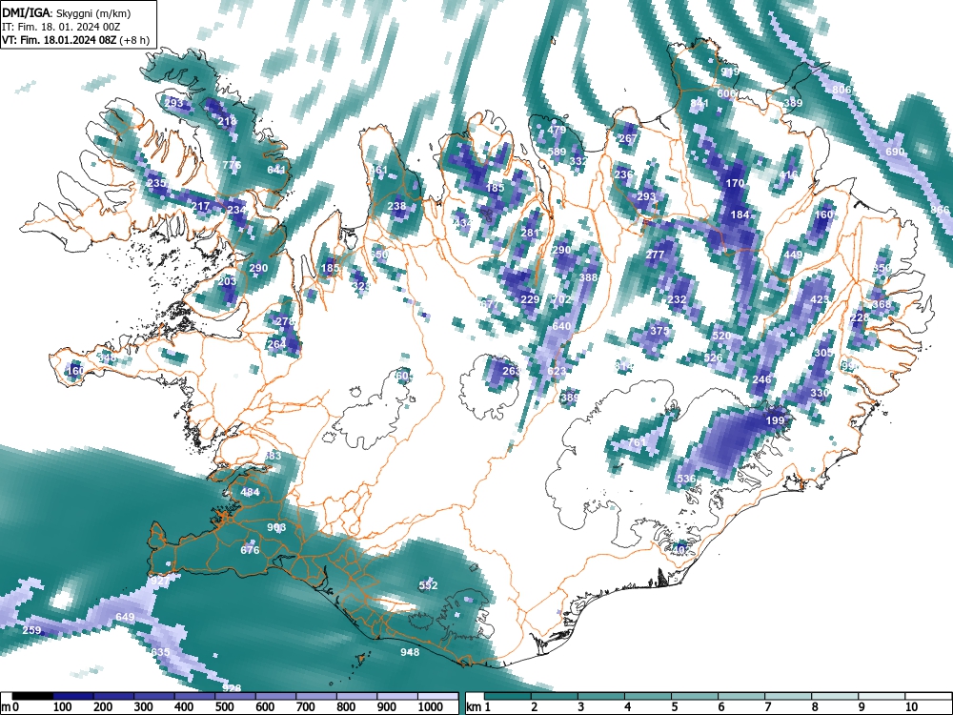Select the map value 641
This screenshot has height=715, width=953.
coord(276,171)
